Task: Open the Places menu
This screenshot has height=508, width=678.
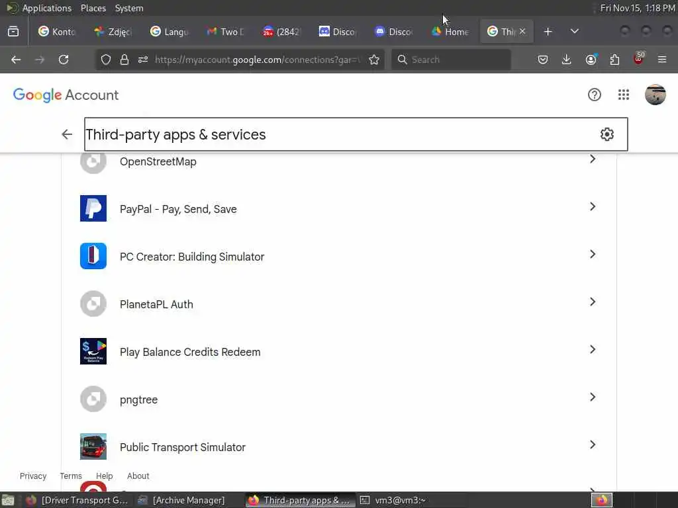Action: [93, 8]
